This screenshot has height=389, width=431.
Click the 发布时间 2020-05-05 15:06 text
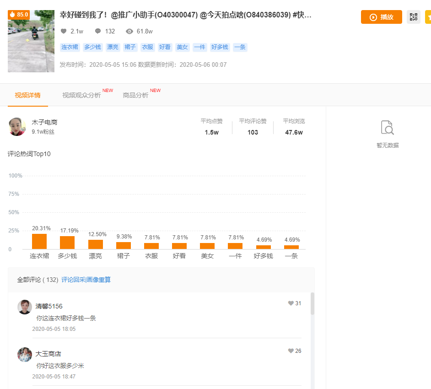click(x=98, y=65)
